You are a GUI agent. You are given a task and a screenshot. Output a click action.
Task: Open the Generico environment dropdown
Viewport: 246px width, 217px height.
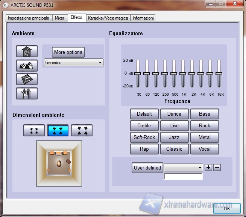[73, 63]
